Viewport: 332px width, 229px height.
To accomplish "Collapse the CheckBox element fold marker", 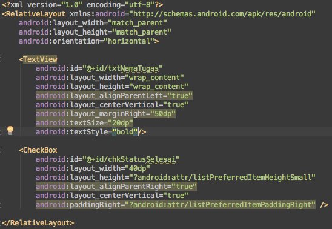I will (1, 150).
